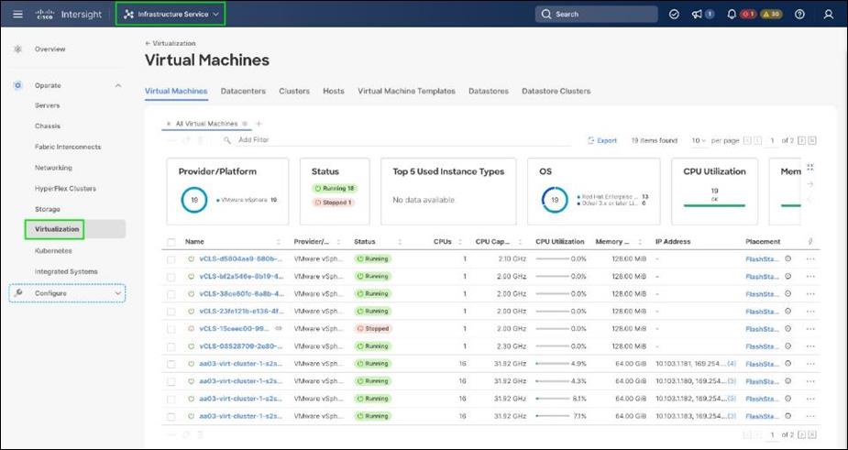Open the user profile icon
The width and height of the screenshot is (848, 450).
828,15
